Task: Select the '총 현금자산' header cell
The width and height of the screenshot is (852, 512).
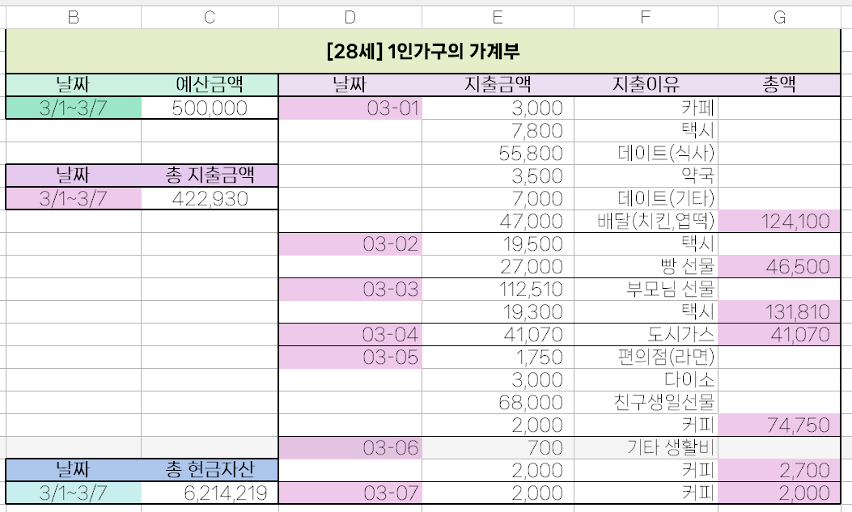Action: click(x=210, y=470)
